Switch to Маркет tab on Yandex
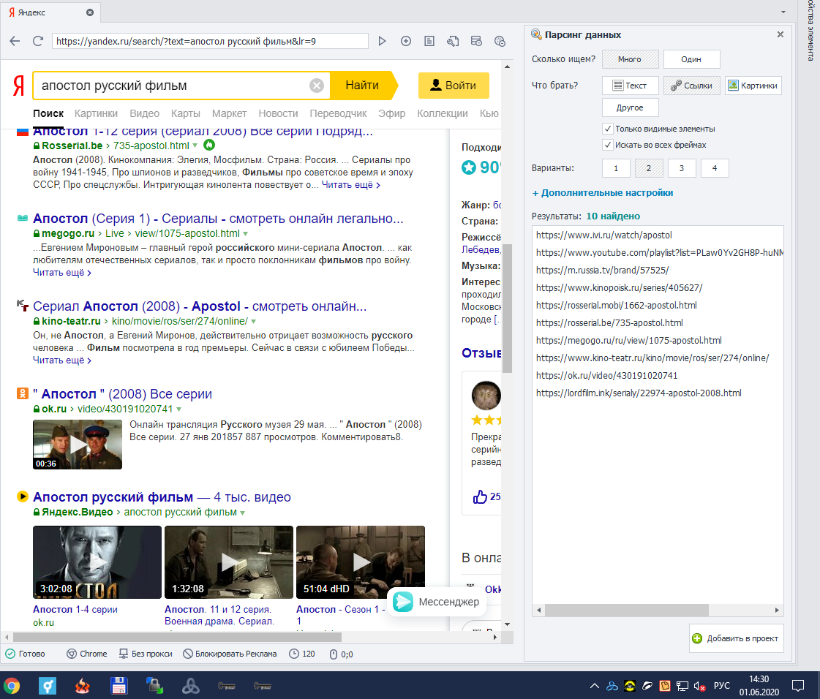 click(x=229, y=113)
